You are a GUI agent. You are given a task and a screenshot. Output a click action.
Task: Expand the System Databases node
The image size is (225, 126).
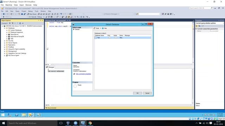point(7,30)
